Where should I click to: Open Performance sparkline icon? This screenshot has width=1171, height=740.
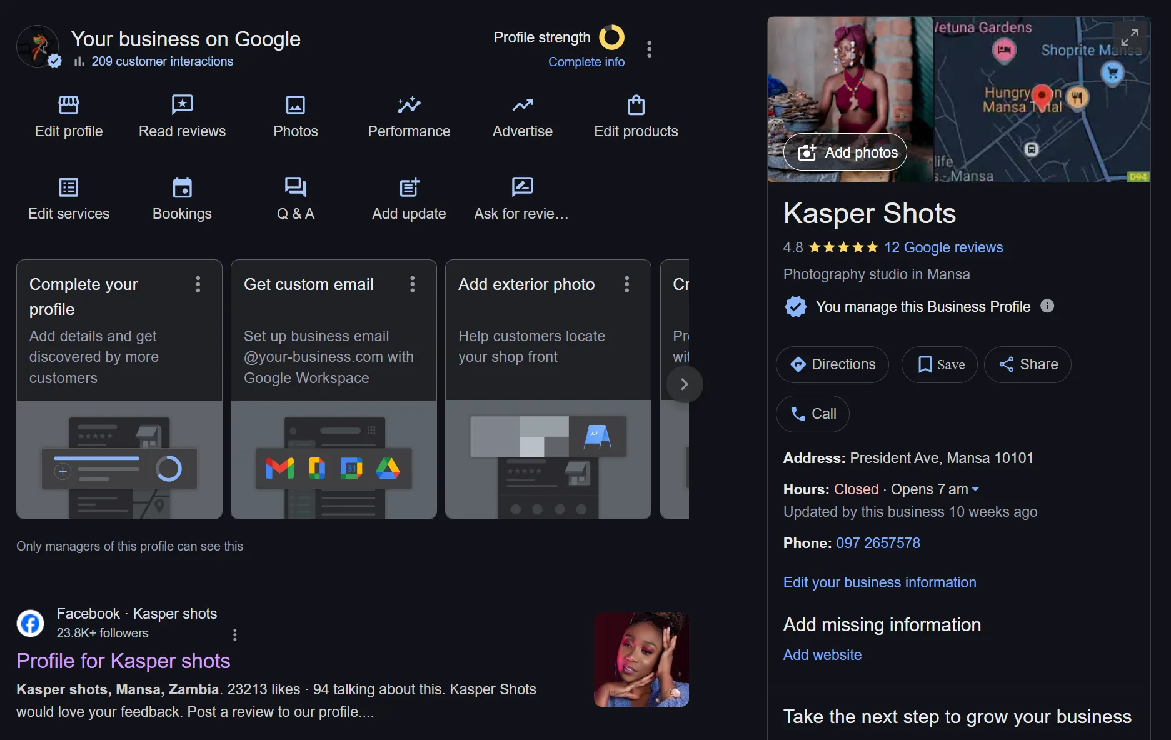tap(409, 104)
